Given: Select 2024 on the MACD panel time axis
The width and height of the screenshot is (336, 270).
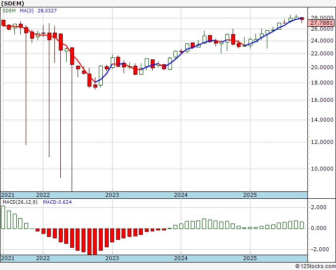Looking at the screenshot, I should [181, 258].
